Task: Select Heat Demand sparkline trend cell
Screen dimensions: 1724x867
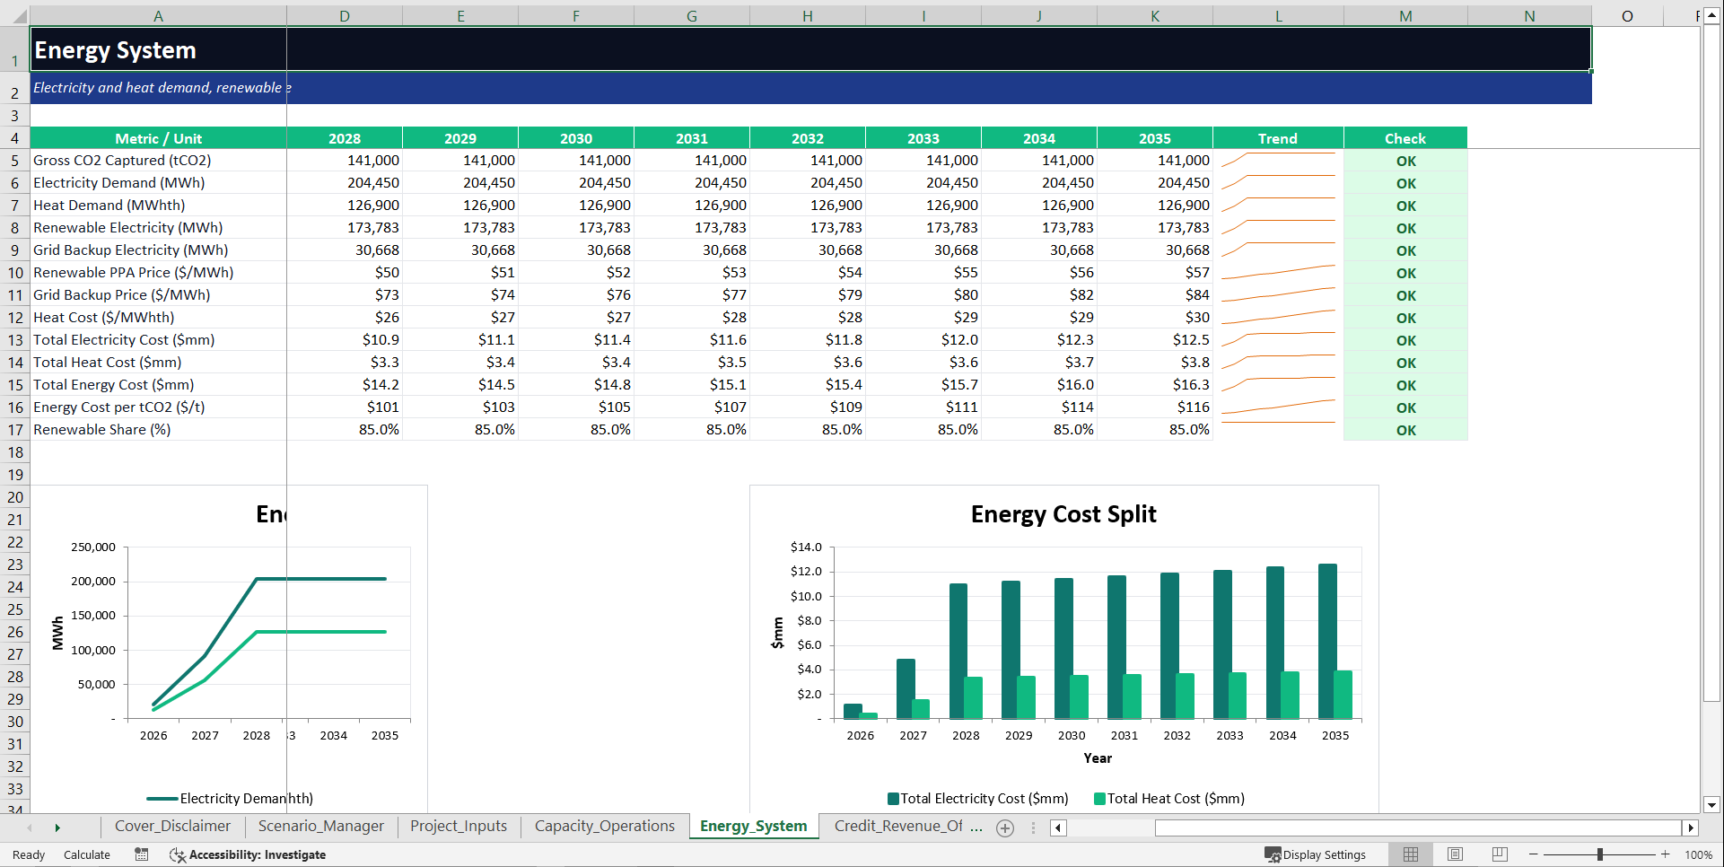Action: click(x=1278, y=206)
